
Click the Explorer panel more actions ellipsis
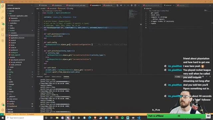click(x=32, y=5)
